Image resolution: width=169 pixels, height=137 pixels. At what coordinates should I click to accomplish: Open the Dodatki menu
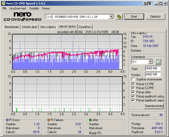pyautogui.click(x=34, y=8)
